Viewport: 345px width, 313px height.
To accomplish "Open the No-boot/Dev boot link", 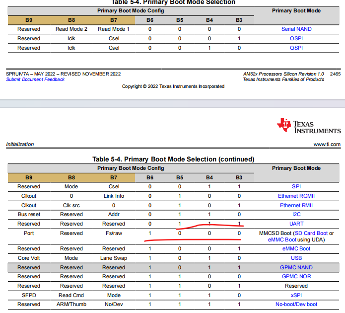I will pyautogui.click(x=296, y=305).
